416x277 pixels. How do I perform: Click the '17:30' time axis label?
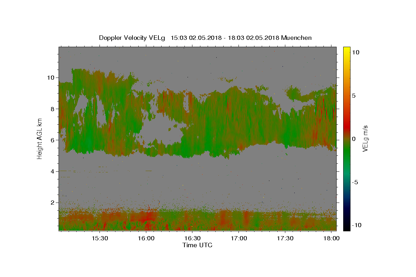pyautogui.click(x=285, y=239)
